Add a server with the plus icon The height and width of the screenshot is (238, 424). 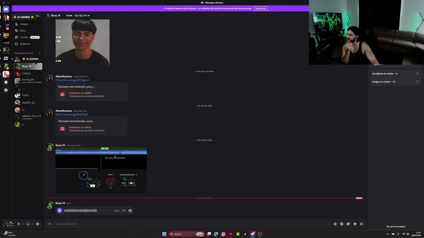[6, 82]
